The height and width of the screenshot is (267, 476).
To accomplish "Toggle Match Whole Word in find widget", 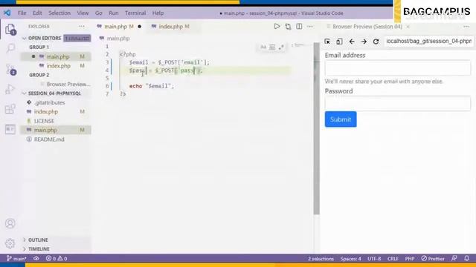I will click(x=272, y=47).
